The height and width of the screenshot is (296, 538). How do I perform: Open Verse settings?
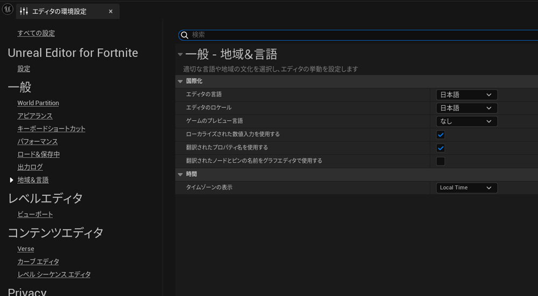coord(26,249)
